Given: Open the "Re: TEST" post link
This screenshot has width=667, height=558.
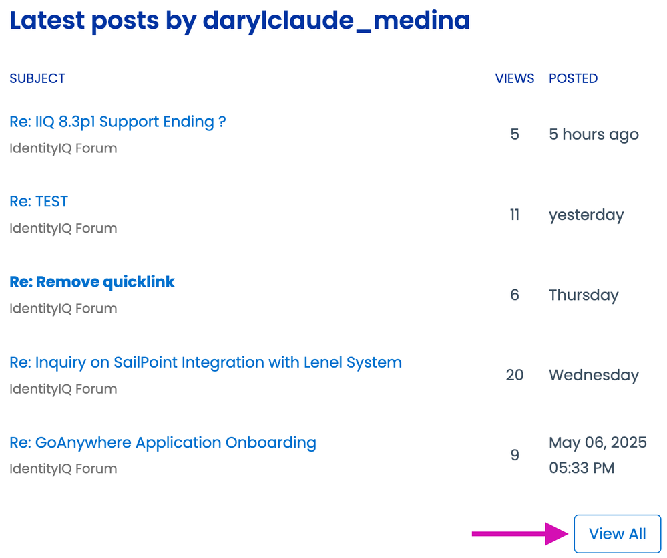Looking at the screenshot, I should pyautogui.click(x=39, y=202).
